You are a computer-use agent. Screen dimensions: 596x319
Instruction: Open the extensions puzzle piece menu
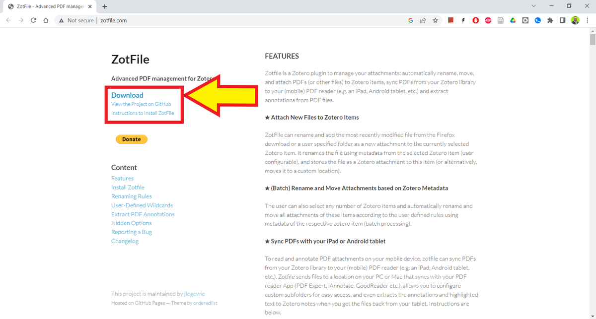550,20
